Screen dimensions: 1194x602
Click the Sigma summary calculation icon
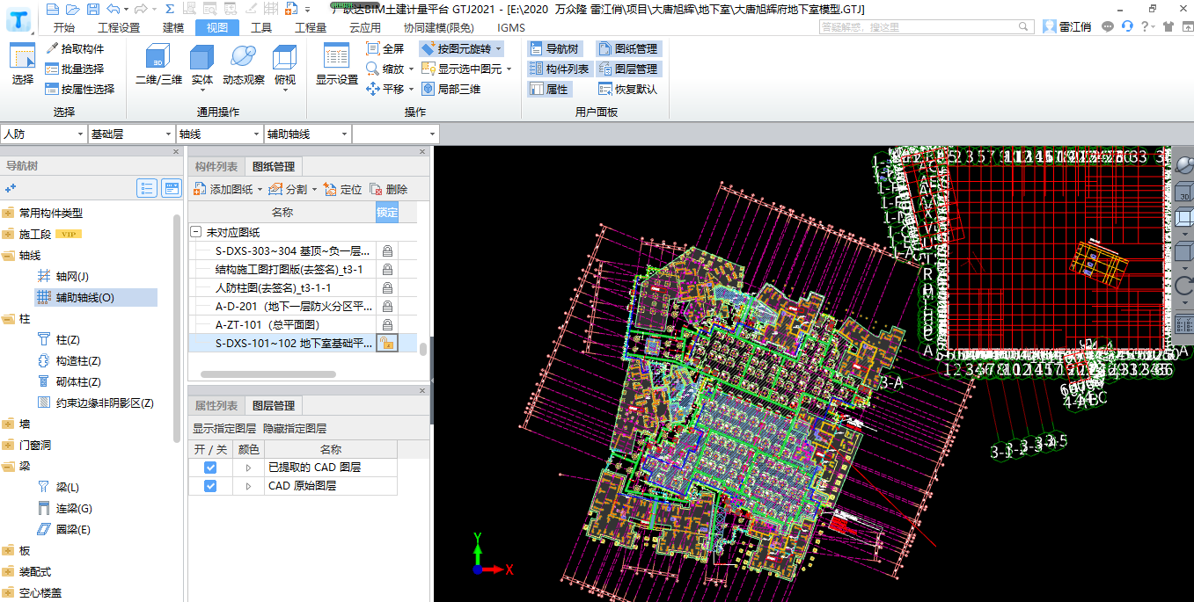tap(169, 9)
